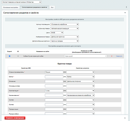Click the top pin icon beside tabs
This screenshot has height=121, width=130.
126,7
